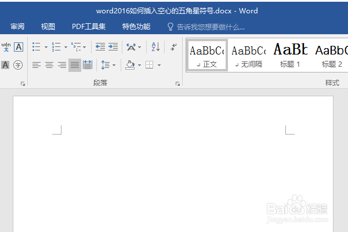Apply the 标题 1 style
Image resolution: width=348 pixels, height=232 pixels.
[291, 55]
